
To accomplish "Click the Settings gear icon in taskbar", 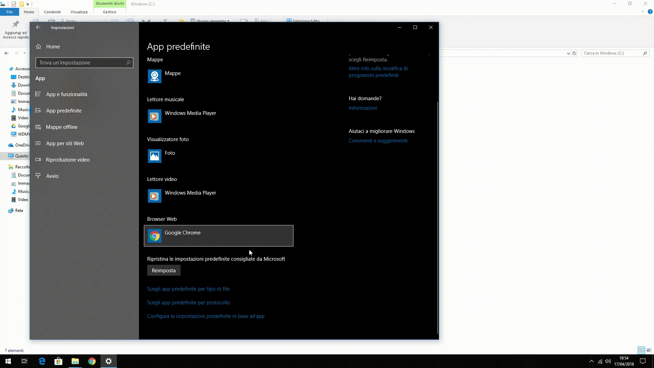I will click(x=108, y=361).
